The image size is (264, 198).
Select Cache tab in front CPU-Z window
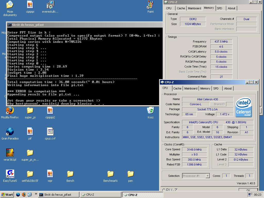pos(177,88)
